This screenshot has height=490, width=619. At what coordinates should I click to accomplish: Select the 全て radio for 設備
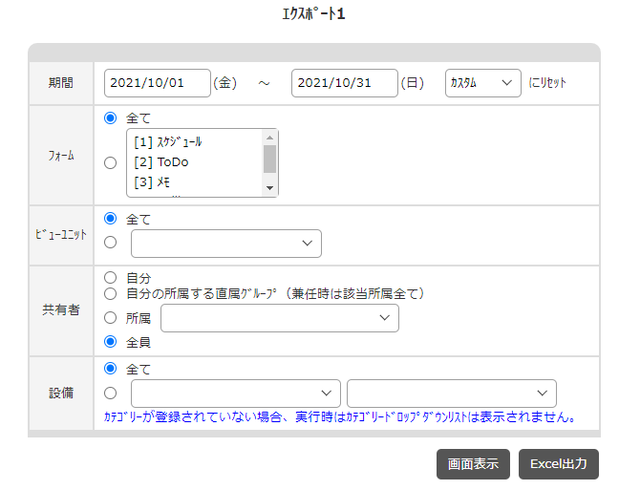click(110, 369)
